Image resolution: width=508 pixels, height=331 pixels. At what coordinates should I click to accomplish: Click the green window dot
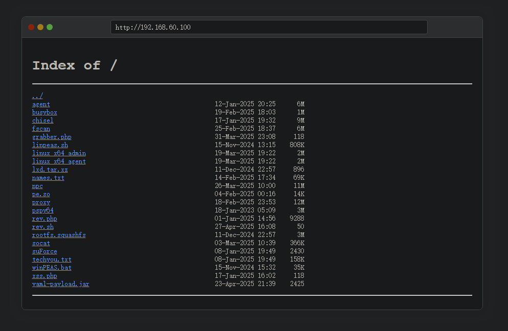point(50,27)
